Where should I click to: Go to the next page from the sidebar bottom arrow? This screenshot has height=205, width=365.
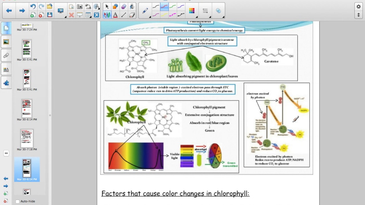pos(6,186)
